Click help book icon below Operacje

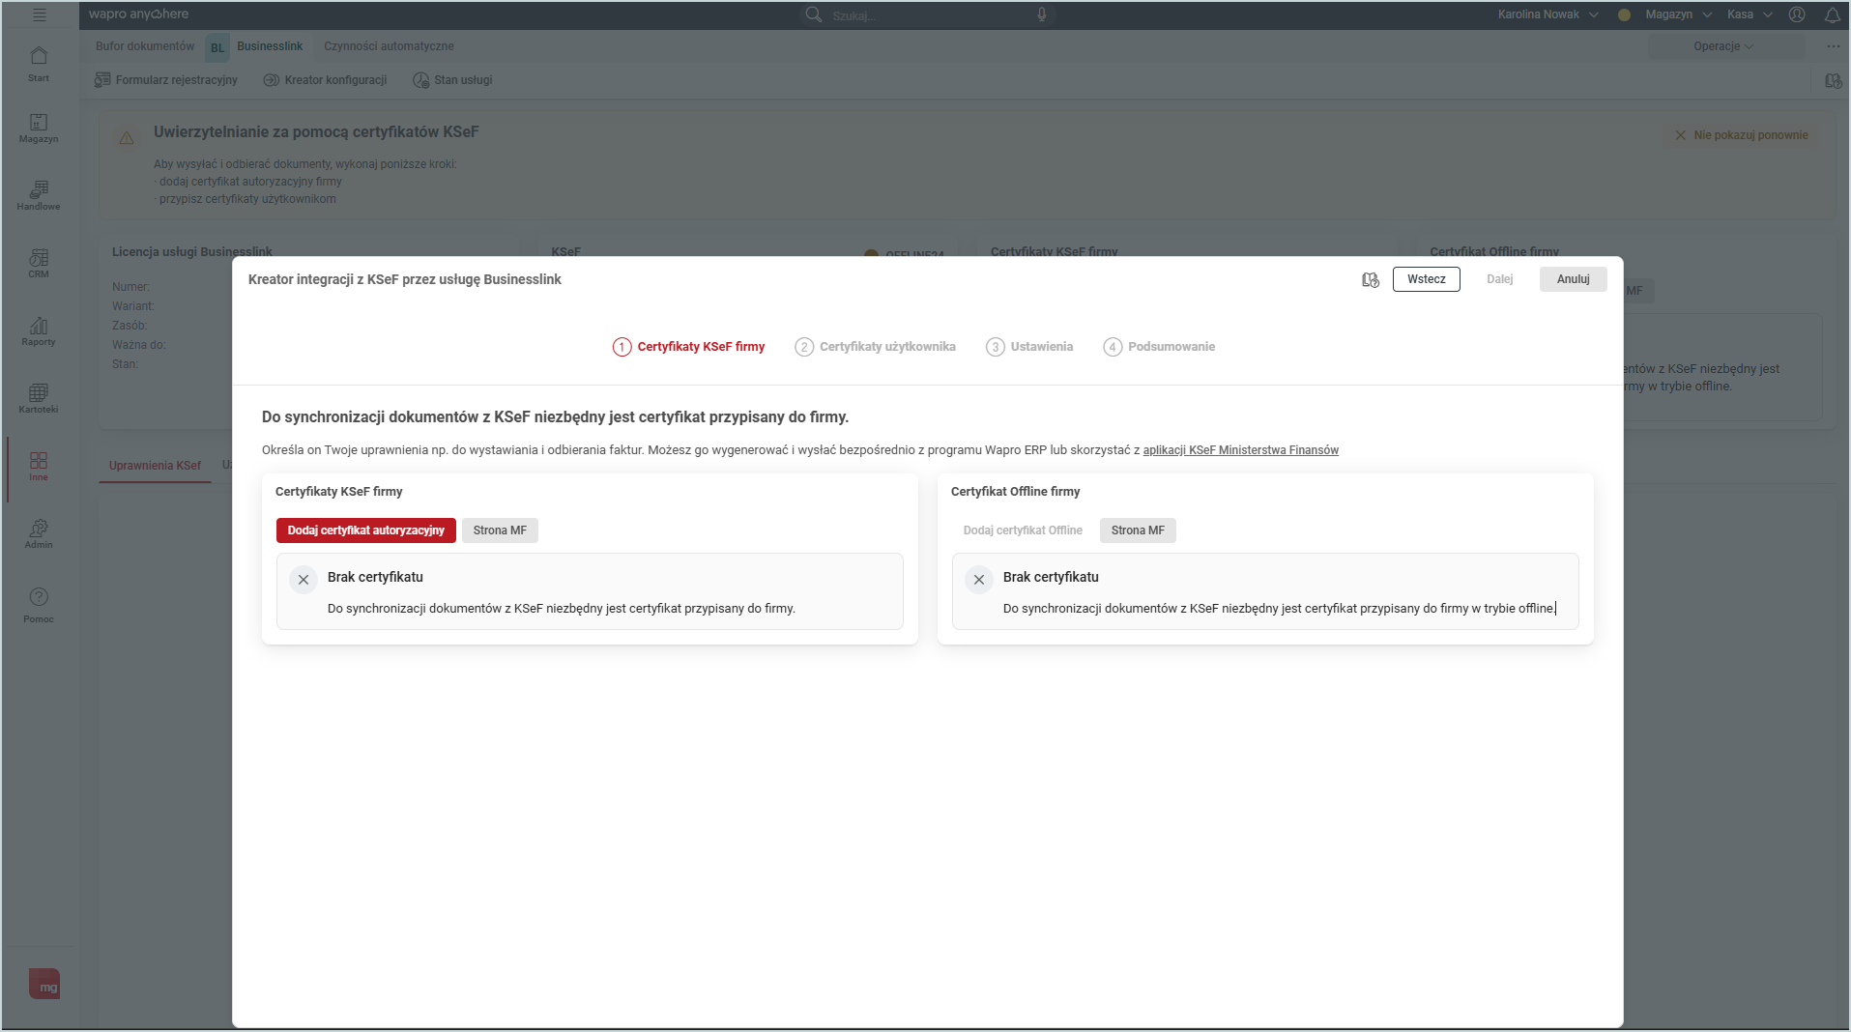[1834, 81]
